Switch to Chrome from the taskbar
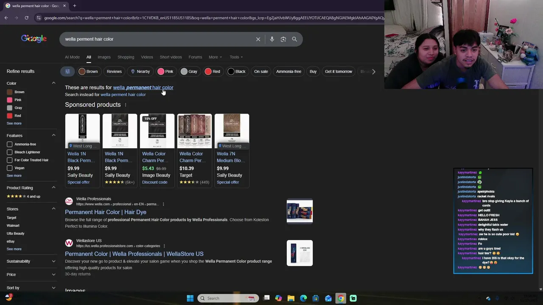 coord(341,298)
